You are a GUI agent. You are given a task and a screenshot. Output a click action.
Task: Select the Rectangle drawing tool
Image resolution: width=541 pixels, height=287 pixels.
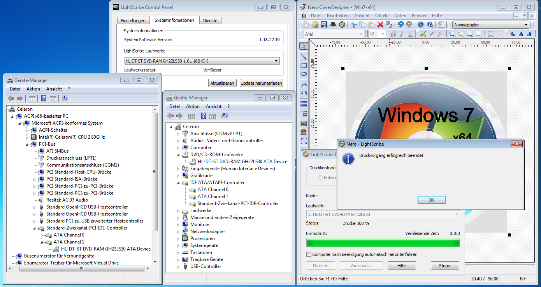click(x=304, y=65)
